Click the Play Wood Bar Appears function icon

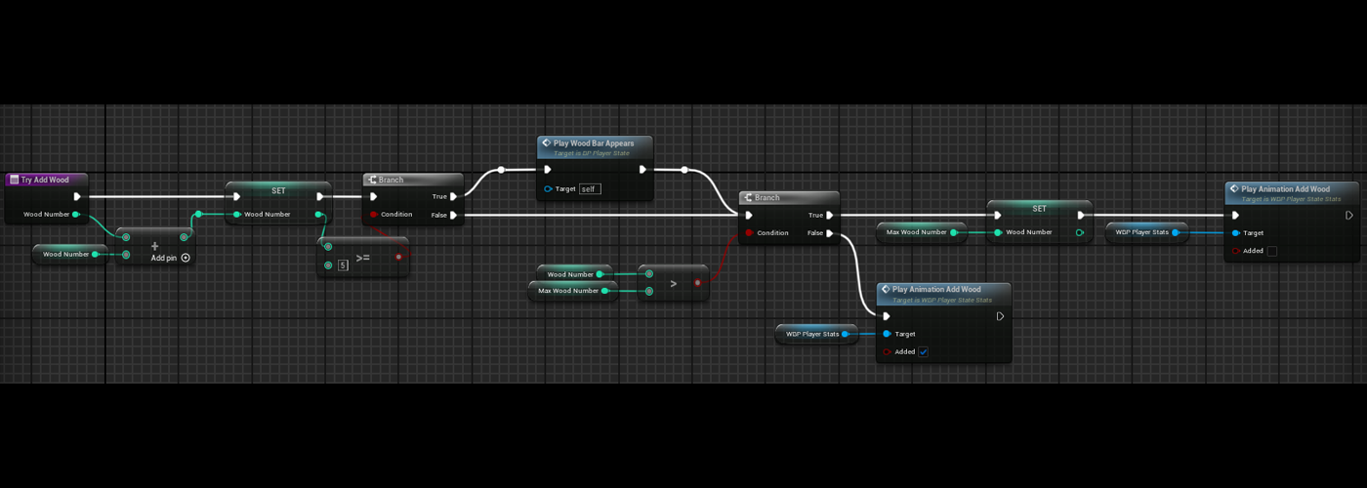click(547, 143)
